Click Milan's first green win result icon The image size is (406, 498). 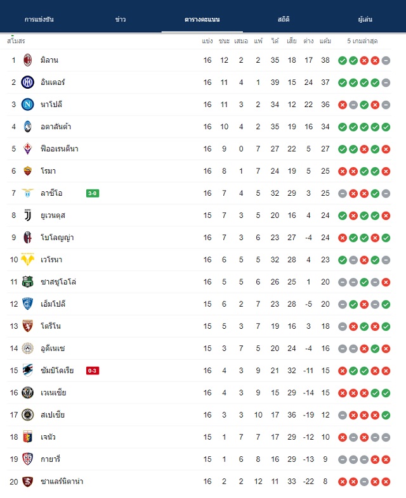[x=343, y=60]
